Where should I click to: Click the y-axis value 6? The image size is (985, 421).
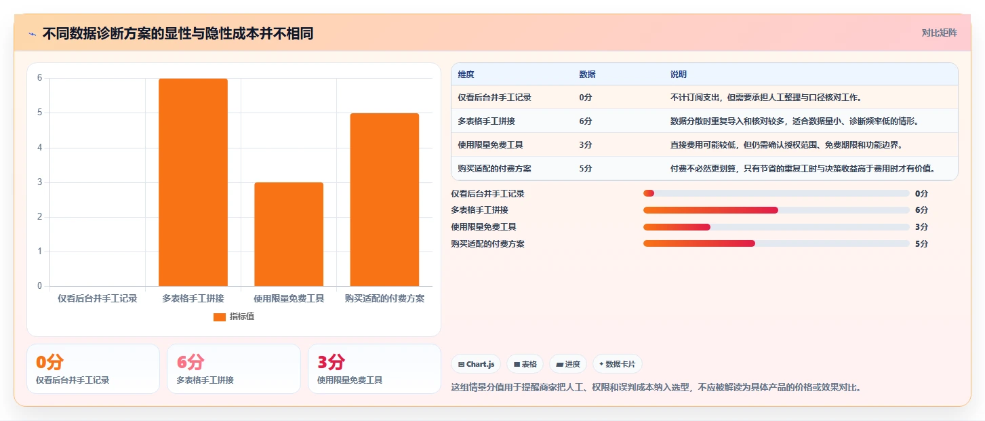coord(39,78)
